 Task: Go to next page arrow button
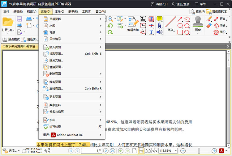click(x=106, y=151)
